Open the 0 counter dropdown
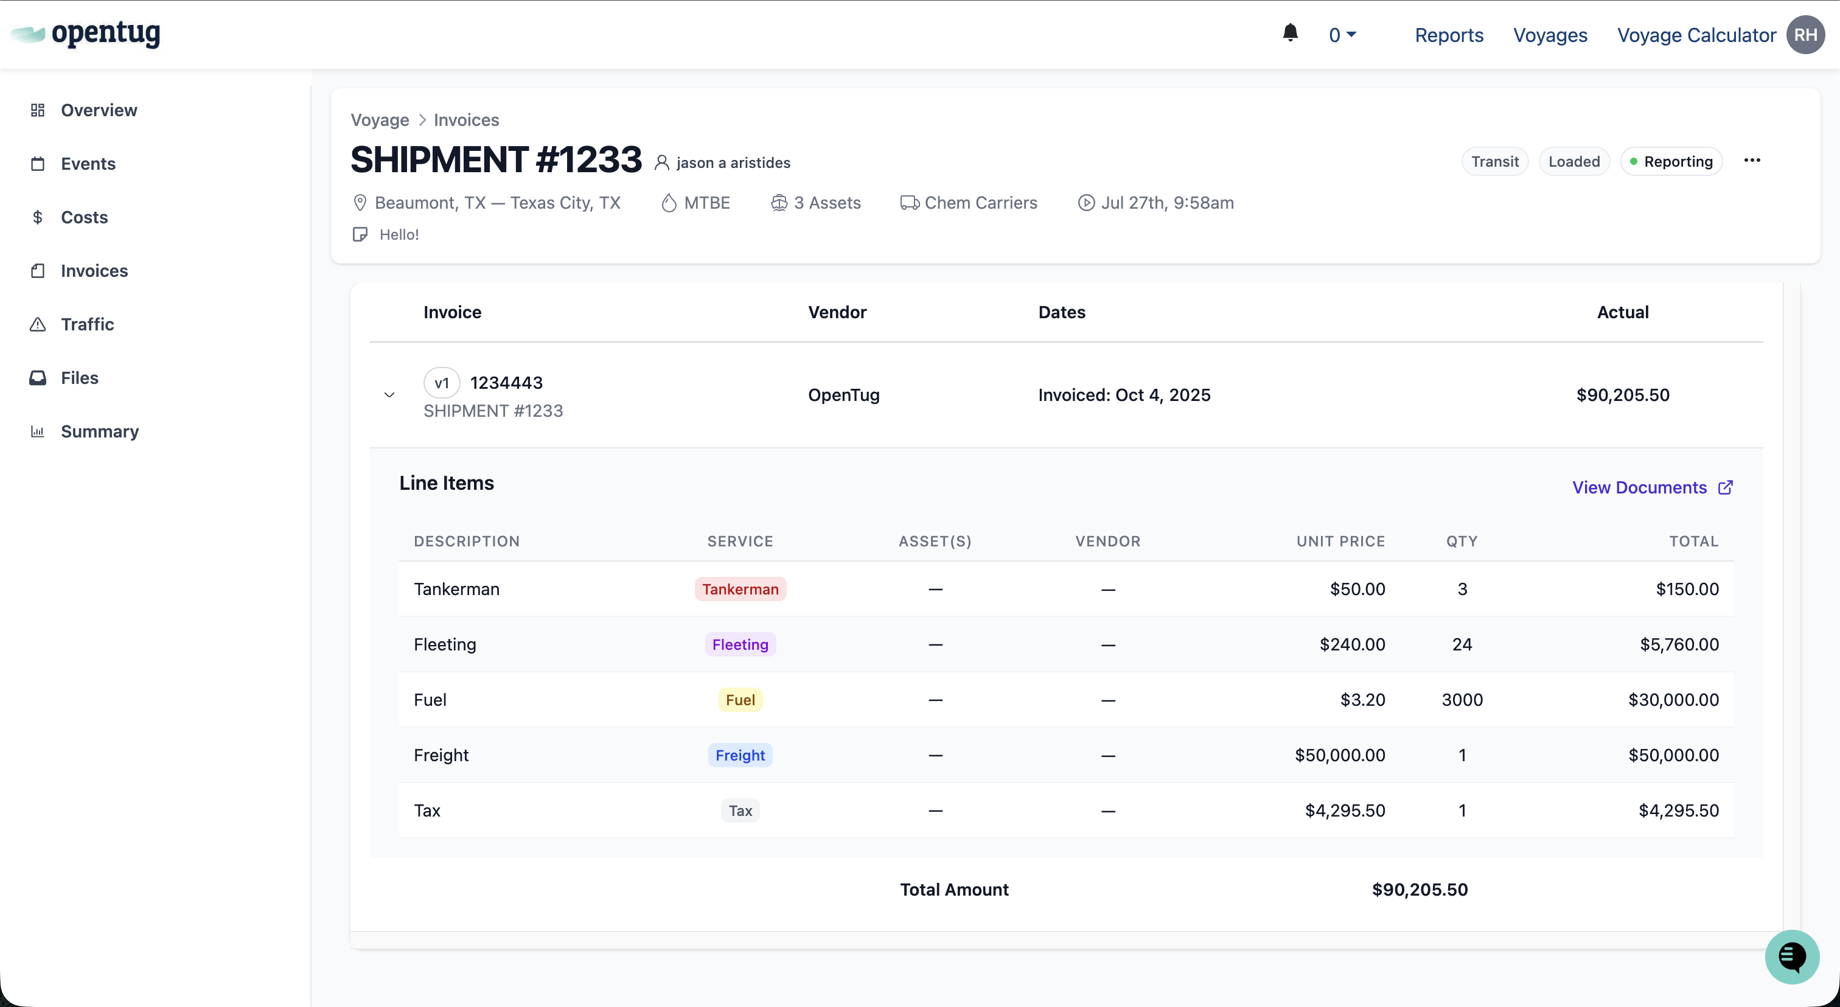The width and height of the screenshot is (1840, 1007). click(x=1342, y=35)
